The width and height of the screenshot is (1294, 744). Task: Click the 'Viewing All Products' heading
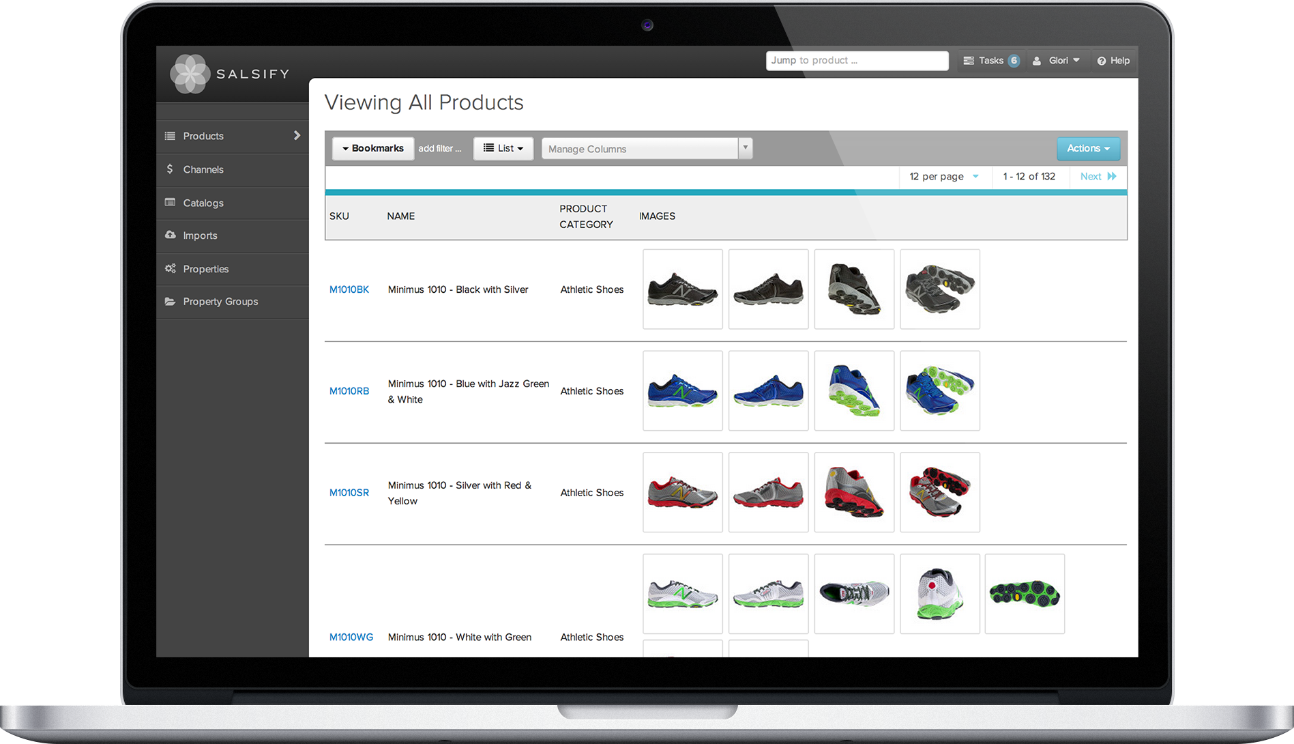[x=424, y=102]
